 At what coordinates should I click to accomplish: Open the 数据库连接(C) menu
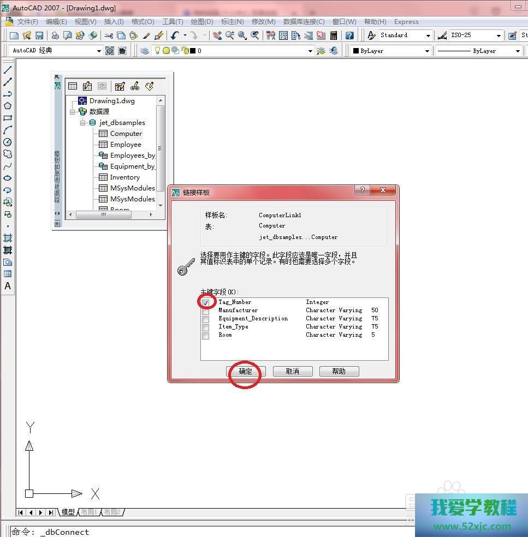304,22
